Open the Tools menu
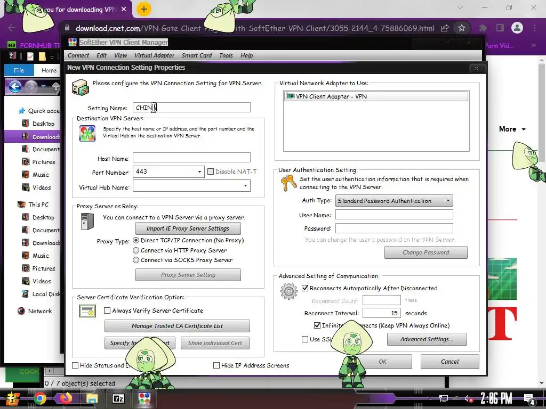Image resolution: width=546 pixels, height=409 pixels. (226, 55)
